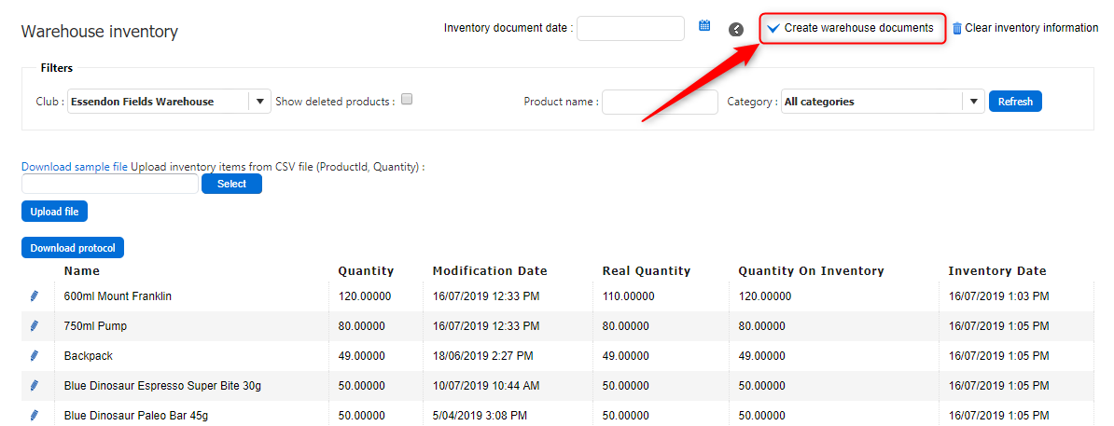The height and width of the screenshot is (426, 1114).
Task: Toggle the Show deleted products checkbox
Action: [x=407, y=100]
